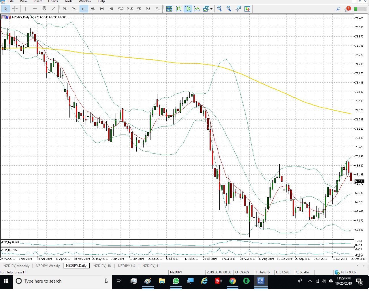Set timeframe to M3
This screenshot has height=295, width=369.
(x=148, y=9)
